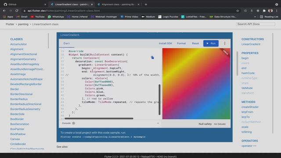281x158 pixels.
Task: Open the Extensions puzzle icon
Action: (264, 11)
